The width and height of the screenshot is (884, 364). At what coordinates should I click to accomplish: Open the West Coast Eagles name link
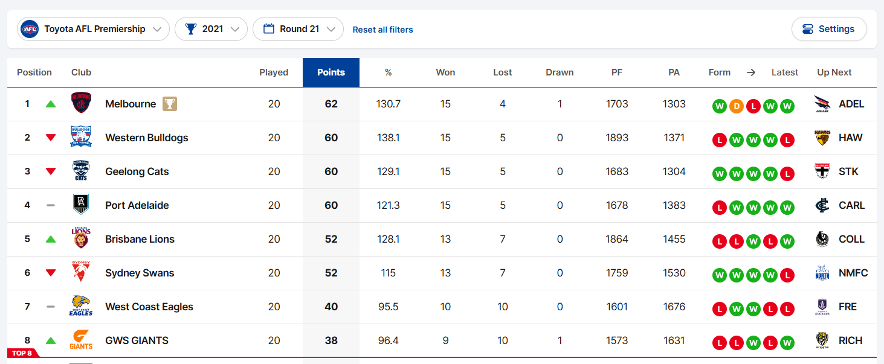tap(149, 307)
